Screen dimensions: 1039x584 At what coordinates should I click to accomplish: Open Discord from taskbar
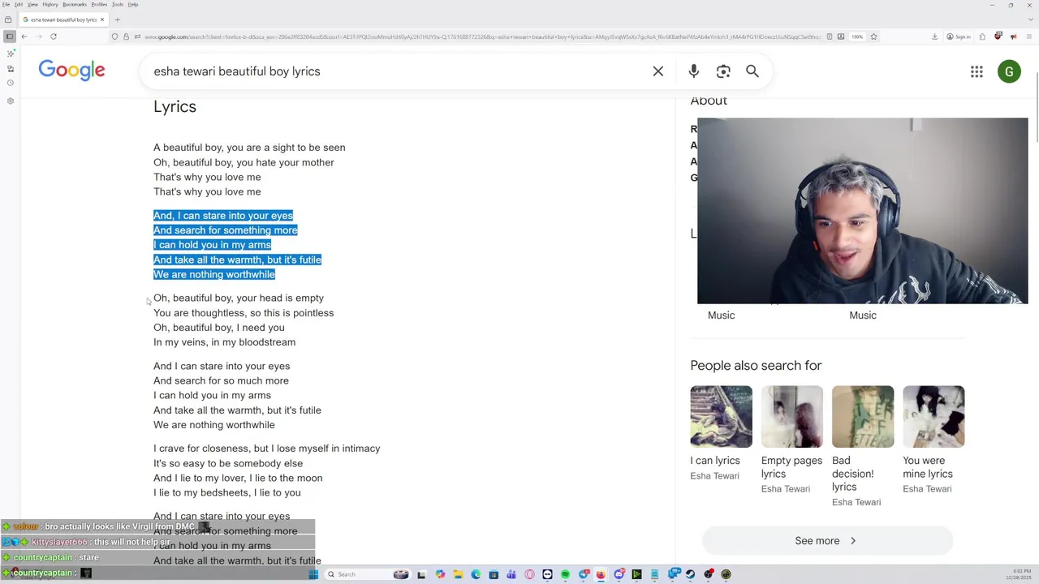pos(619,574)
